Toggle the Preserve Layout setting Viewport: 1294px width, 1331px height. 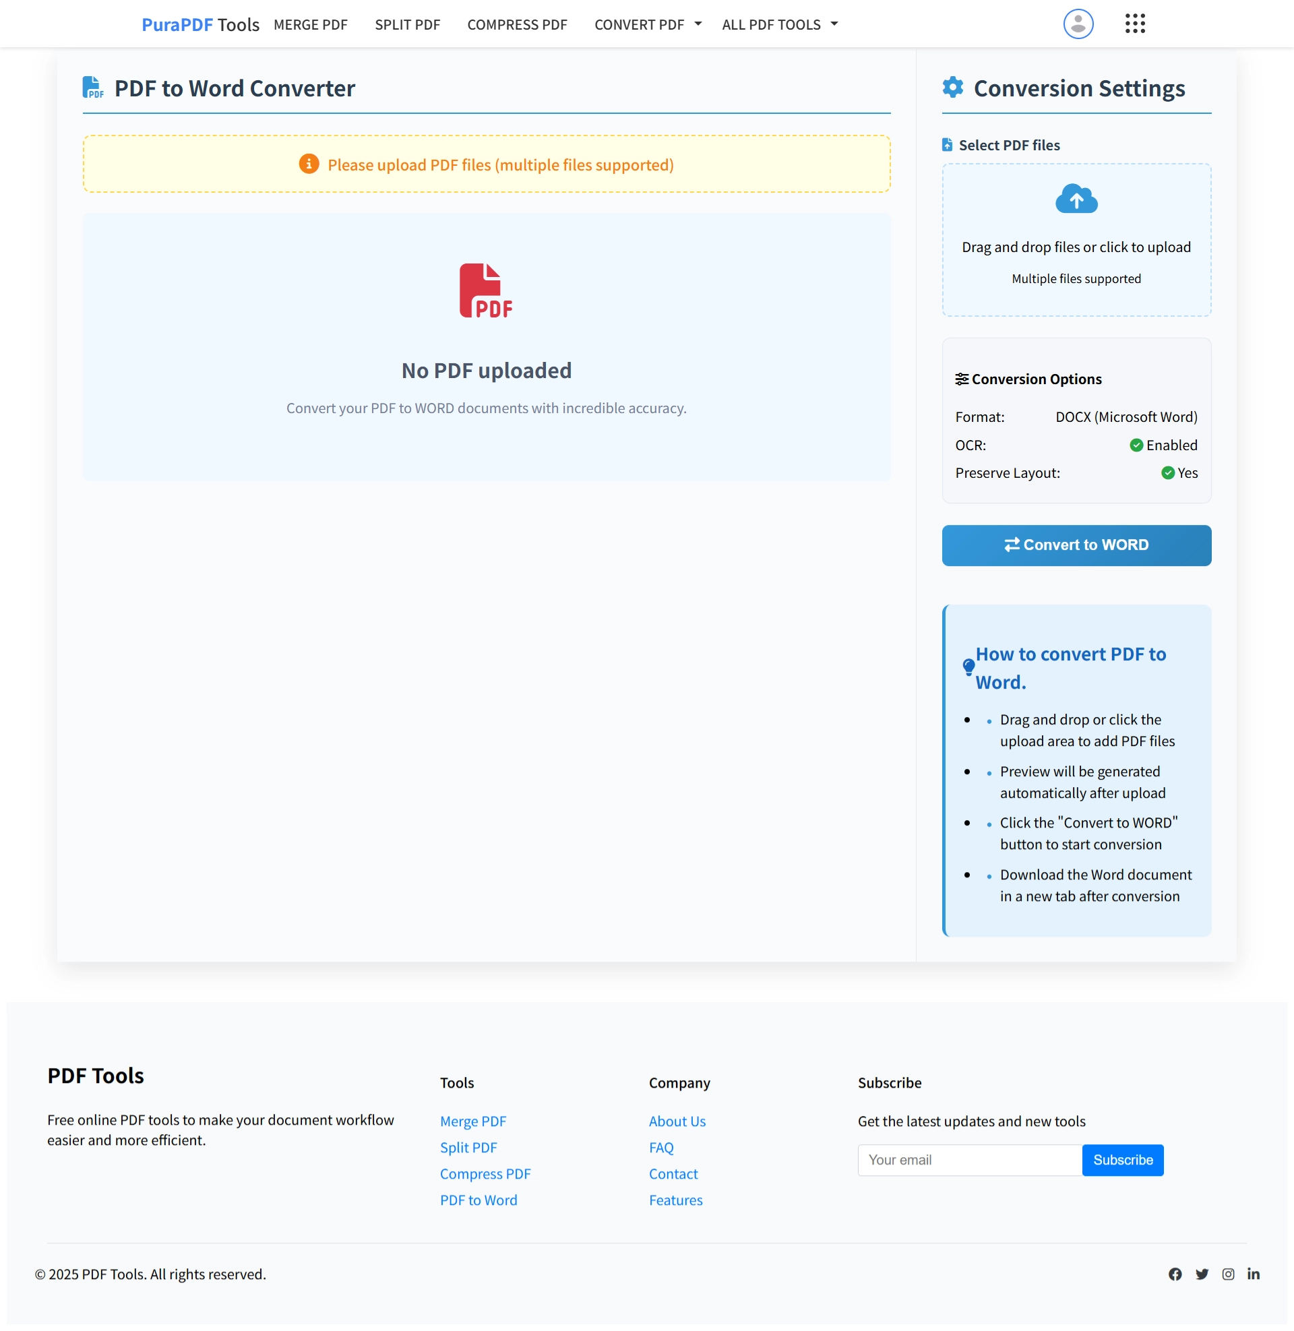pyautogui.click(x=1167, y=473)
